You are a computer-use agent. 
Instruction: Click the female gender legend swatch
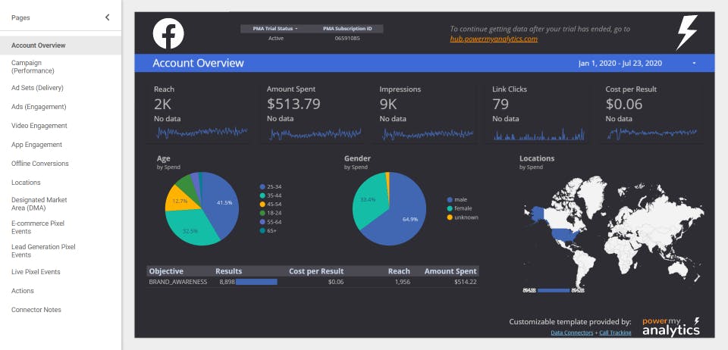(449, 208)
